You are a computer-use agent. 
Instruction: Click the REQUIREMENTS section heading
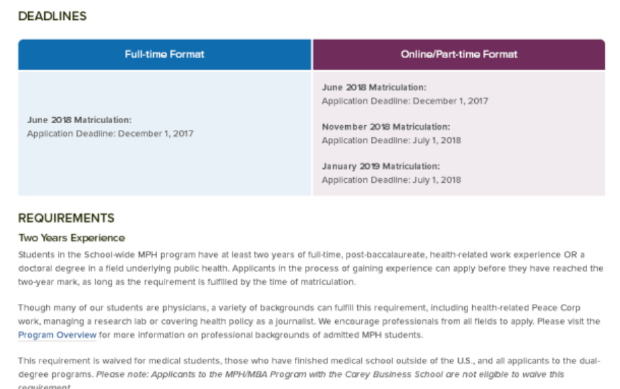(66, 218)
